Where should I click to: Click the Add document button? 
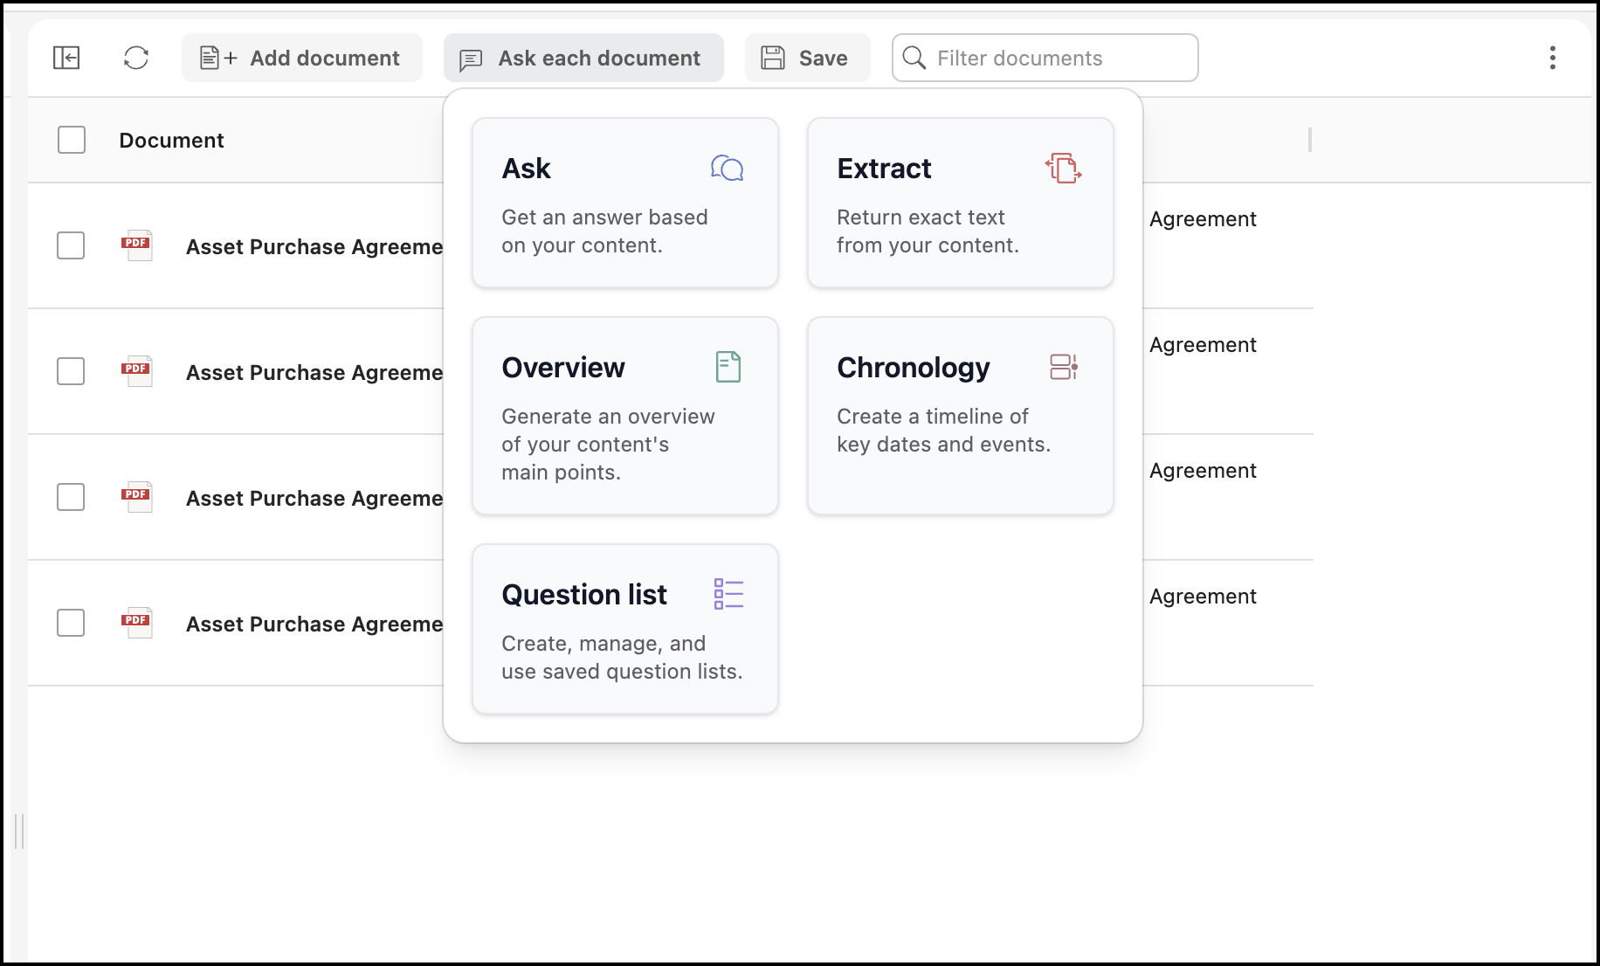pyautogui.click(x=302, y=58)
